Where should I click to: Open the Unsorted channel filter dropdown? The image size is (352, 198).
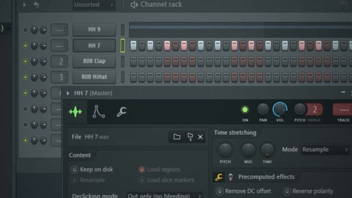(x=94, y=4)
